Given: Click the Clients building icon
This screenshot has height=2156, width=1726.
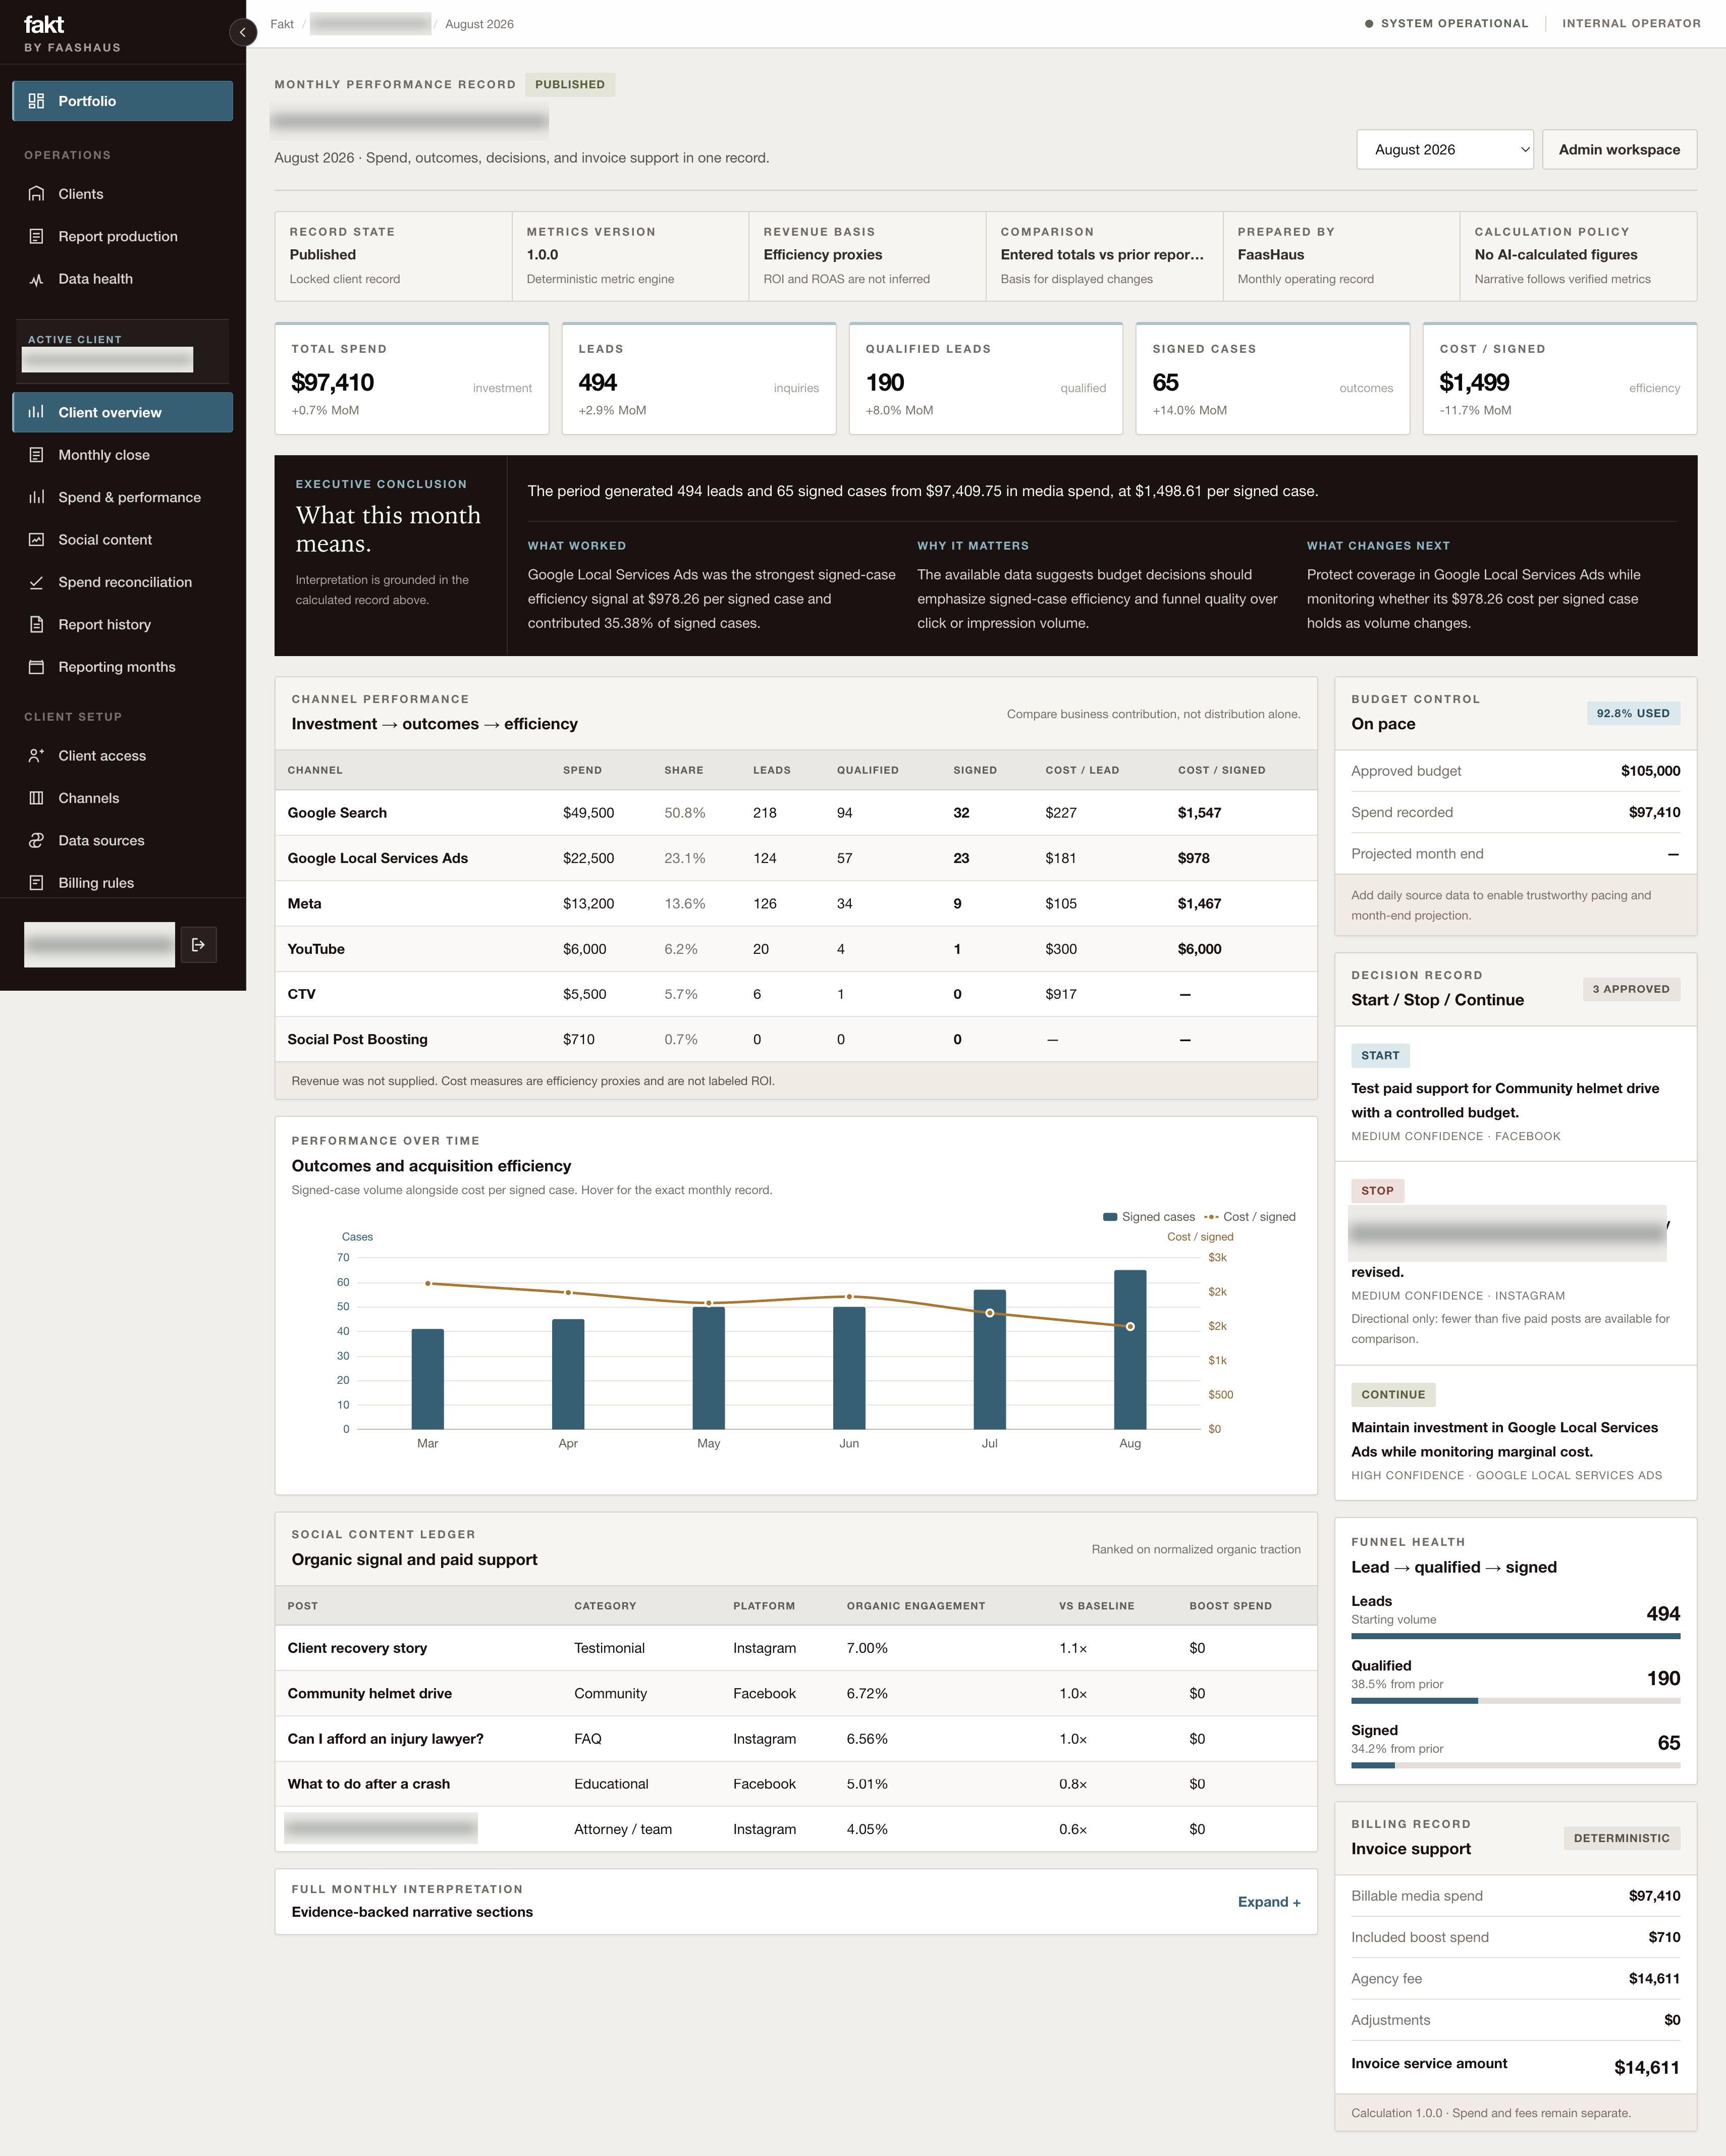Looking at the screenshot, I should click(x=36, y=194).
